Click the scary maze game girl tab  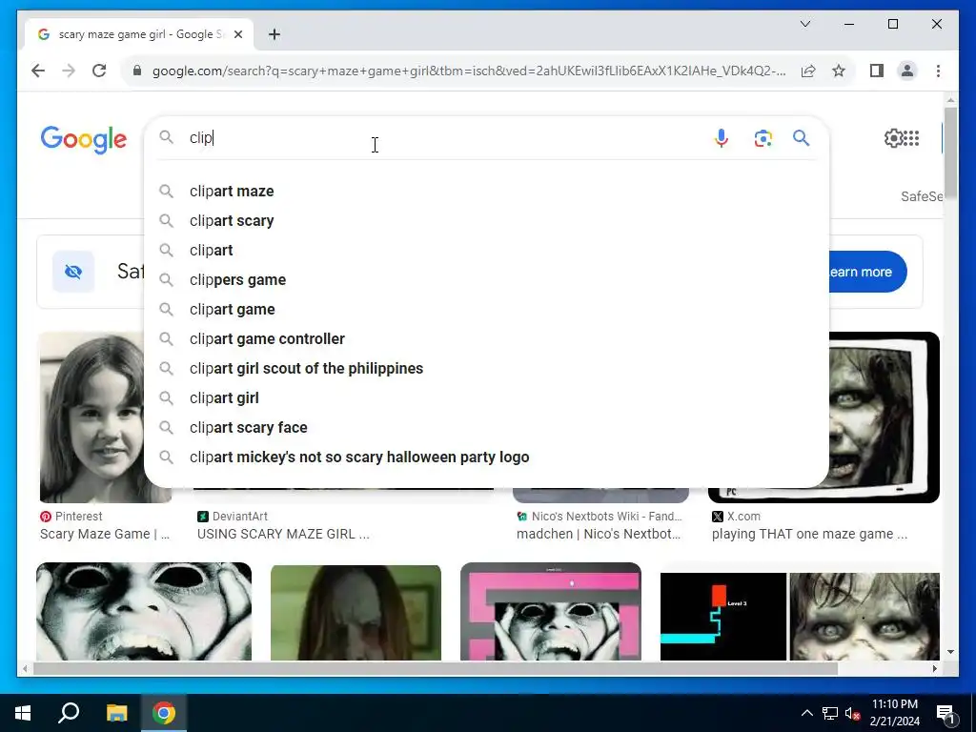pos(140,34)
